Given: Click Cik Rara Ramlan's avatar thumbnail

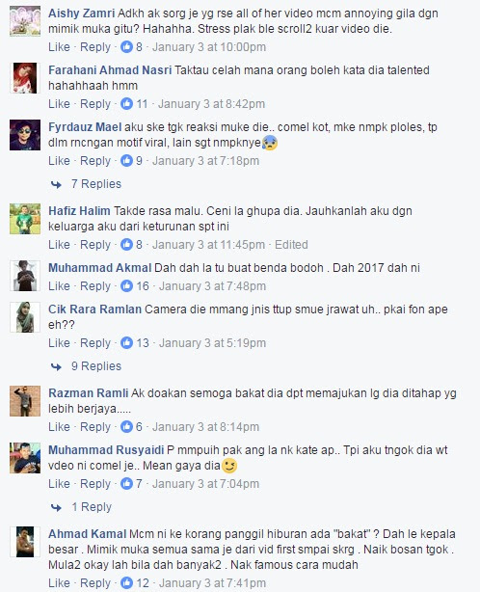Looking at the screenshot, I should [25, 317].
